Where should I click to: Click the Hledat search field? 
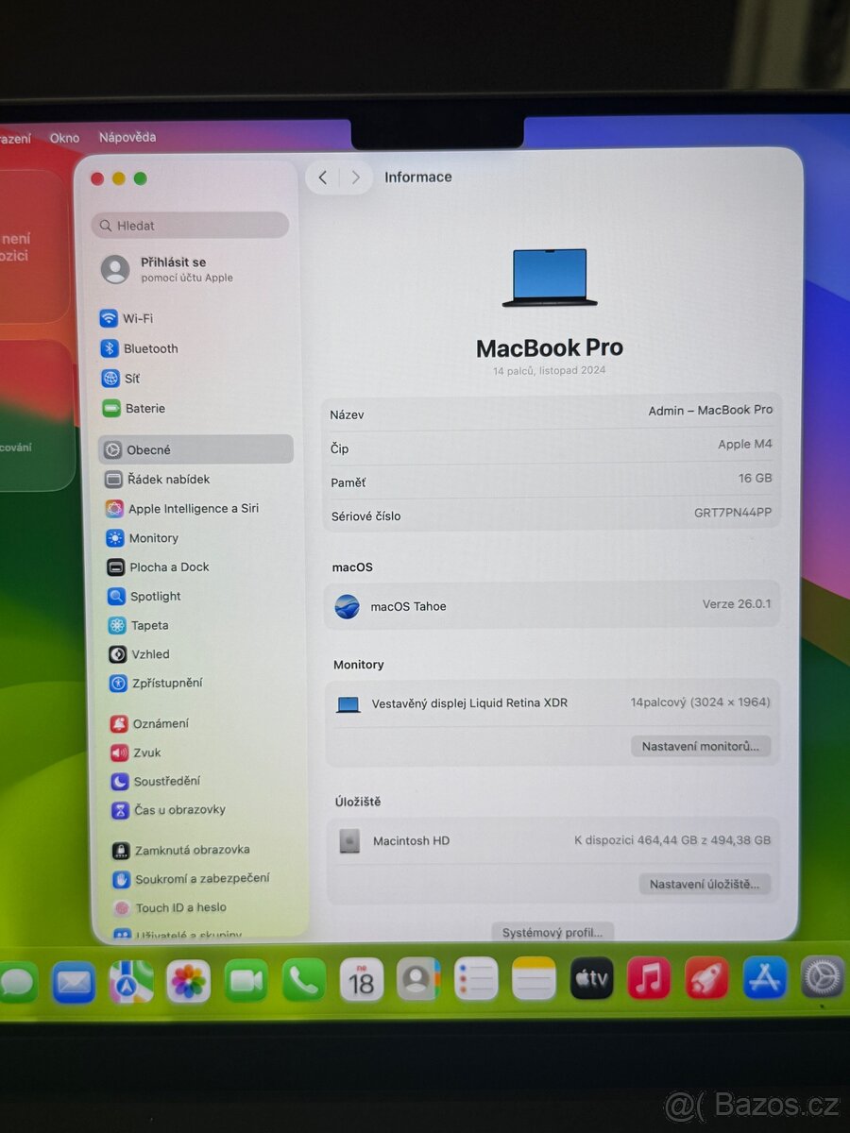[x=190, y=226]
